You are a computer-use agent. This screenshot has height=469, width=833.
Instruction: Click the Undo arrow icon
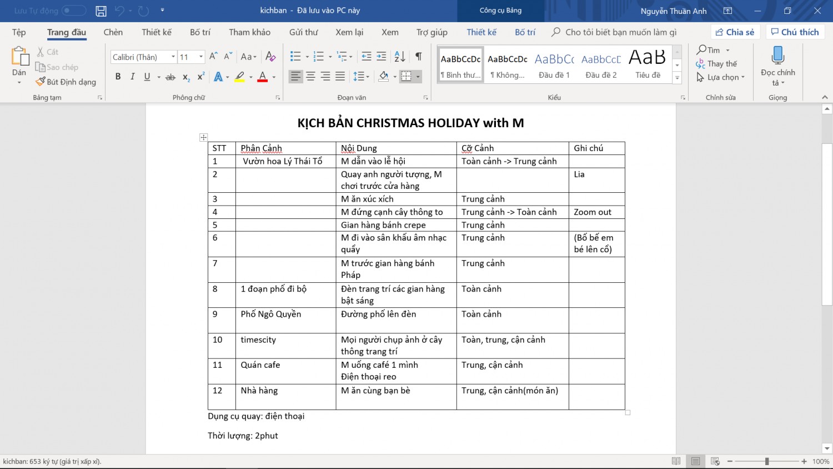[119, 11]
